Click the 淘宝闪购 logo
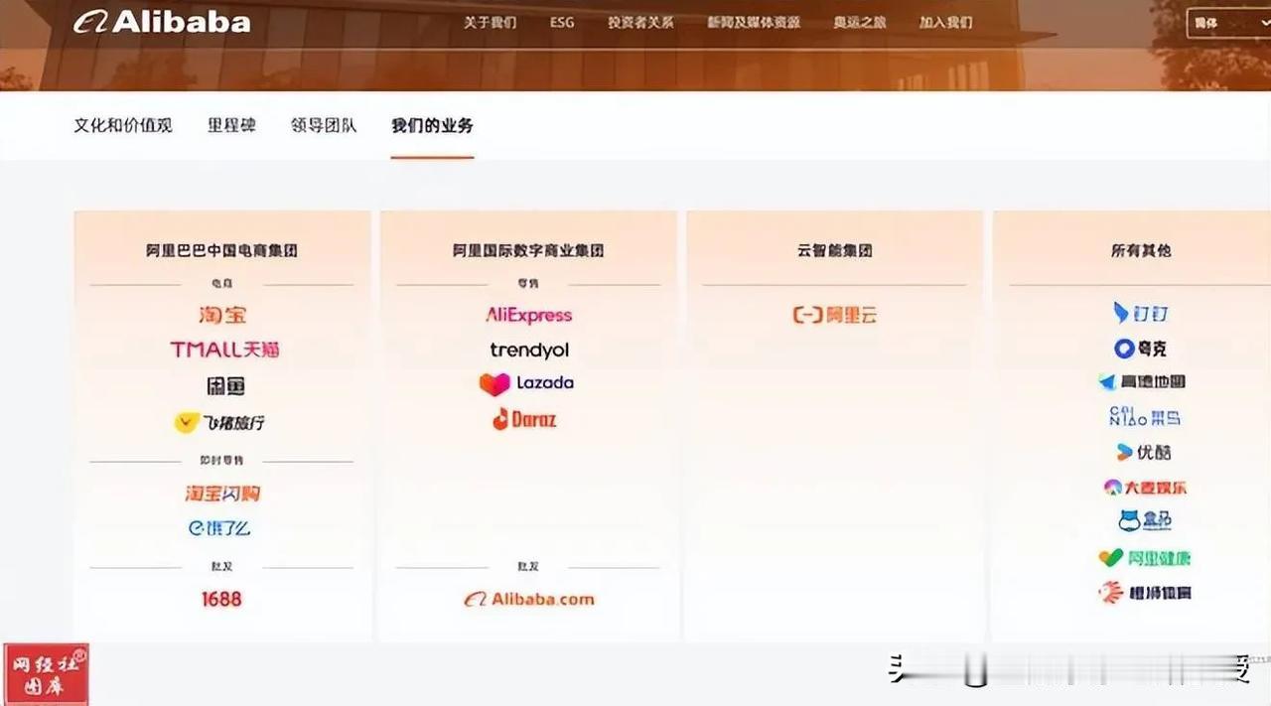Screen dimensions: 1271x706 pos(222,494)
